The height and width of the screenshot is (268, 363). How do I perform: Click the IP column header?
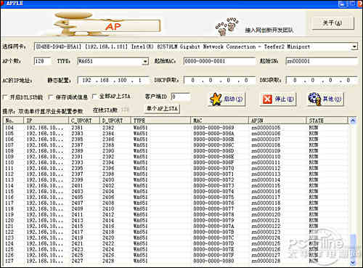pyautogui.click(x=46, y=121)
